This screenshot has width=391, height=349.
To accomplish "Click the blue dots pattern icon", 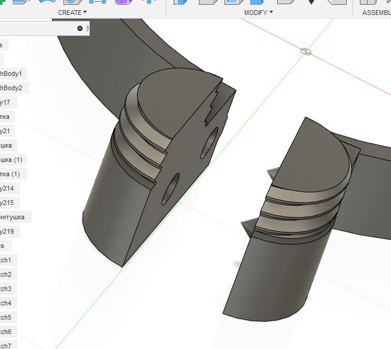I will [x=148, y=2].
